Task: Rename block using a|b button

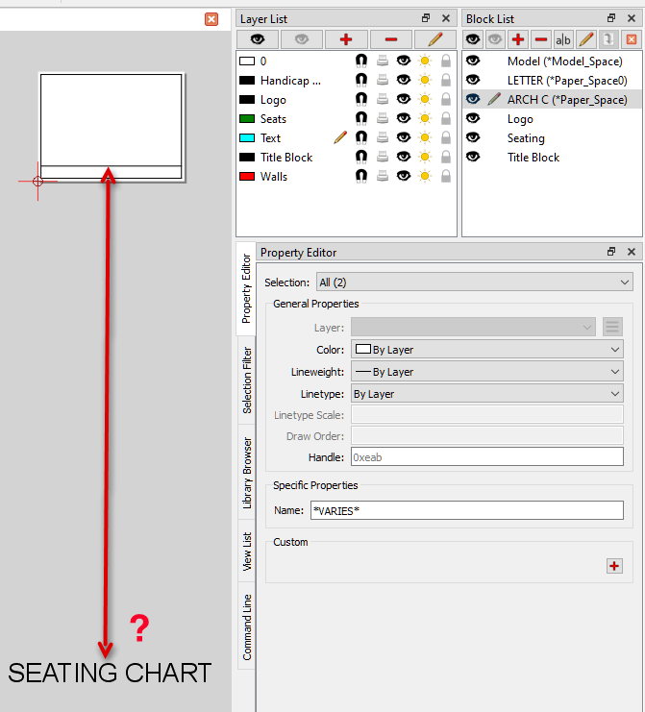Action: pyautogui.click(x=563, y=39)
